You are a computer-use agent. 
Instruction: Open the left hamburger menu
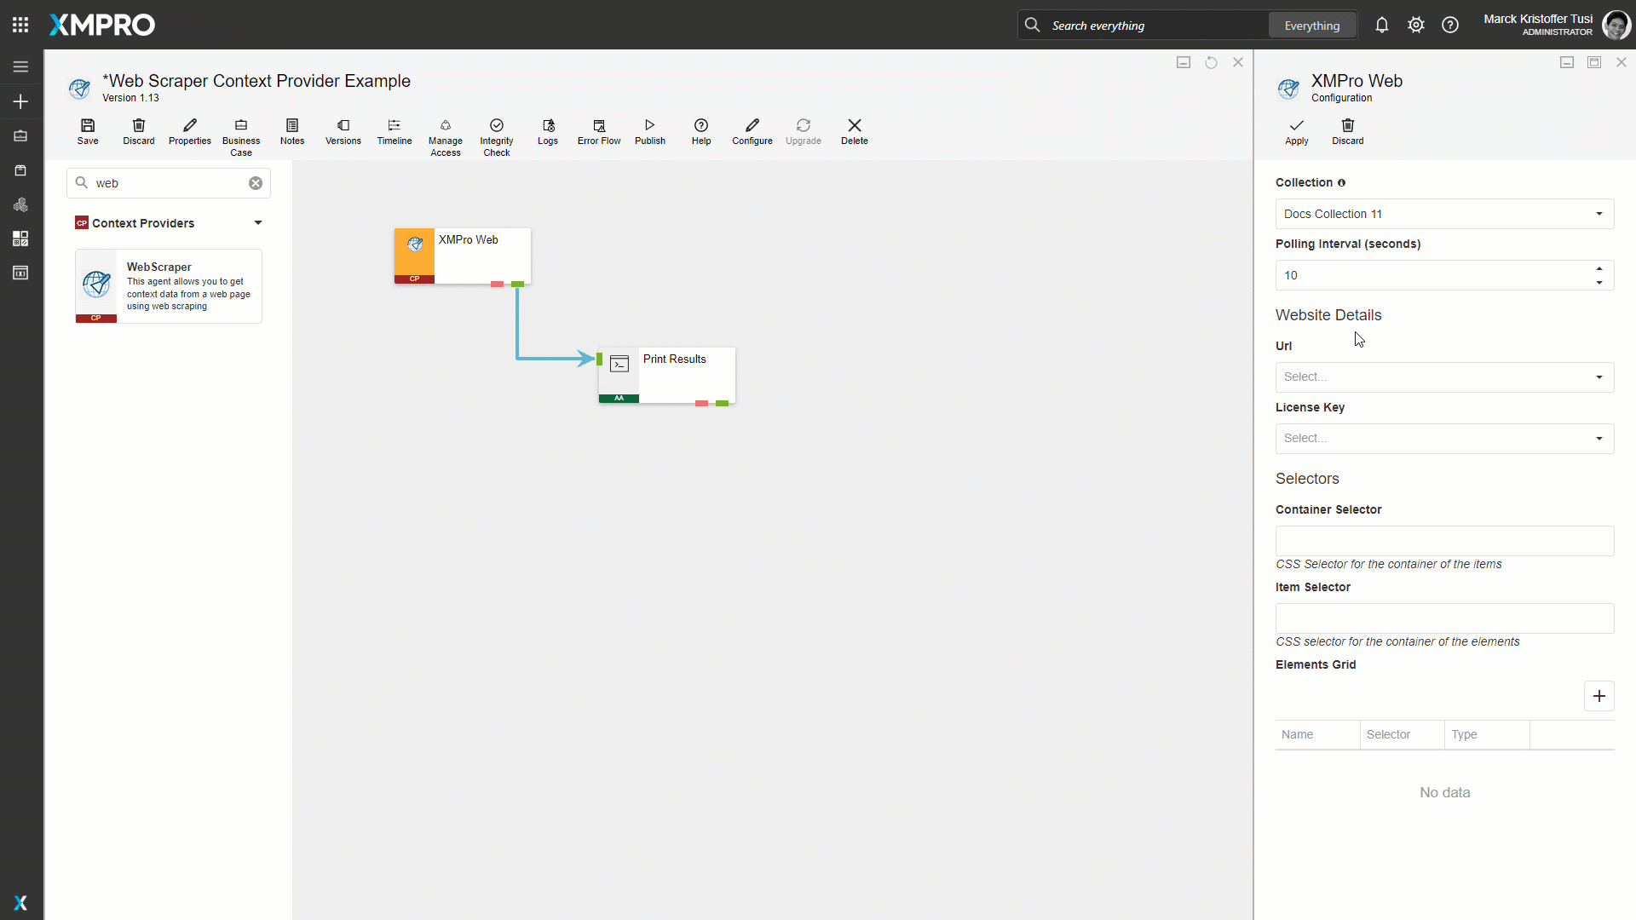coord(20,66)
